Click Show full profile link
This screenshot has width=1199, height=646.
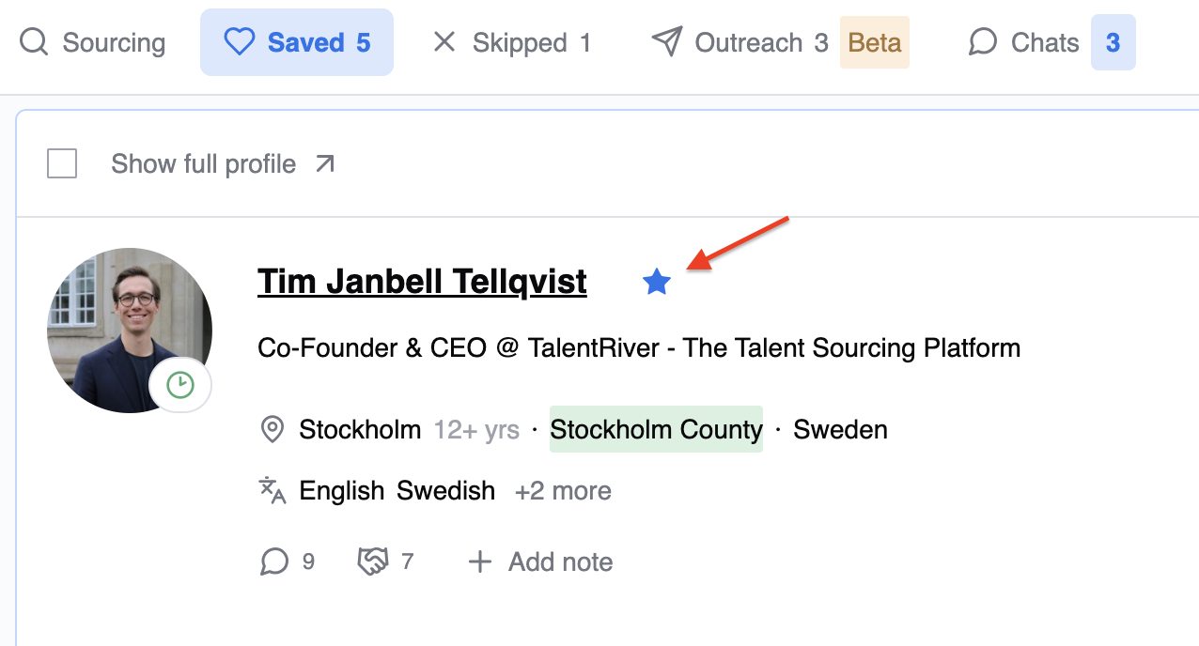[x=204, y=164]
